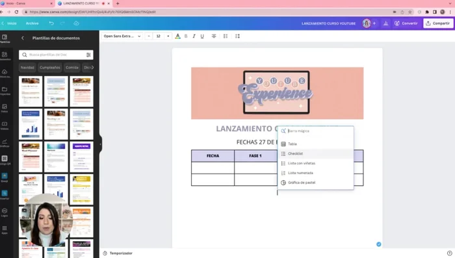This screenshot has height=258, width=455.
Task: Open the Fotos sidebar panel
Action: point(5,108)
